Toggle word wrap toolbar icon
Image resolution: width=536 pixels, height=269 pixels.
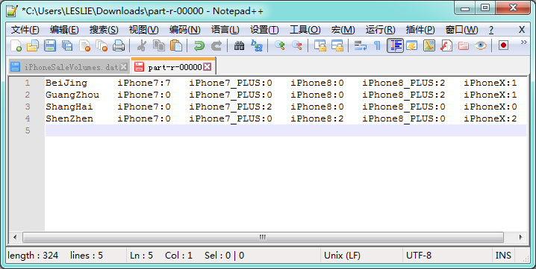pyautogui.click(x=361, y=45)
